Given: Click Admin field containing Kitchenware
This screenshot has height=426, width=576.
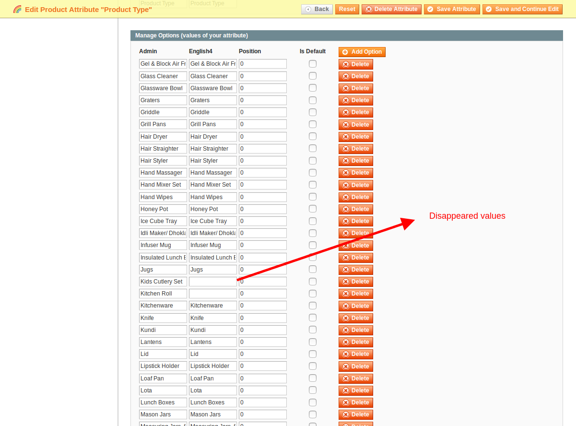Looking at the screenshot, I should [163, 306].
